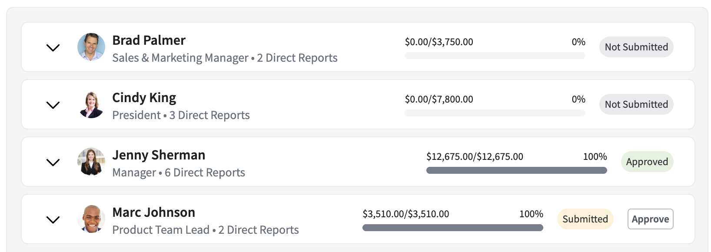
Task: Click Jenny Sherman's full progress bar
Action: 517,170
